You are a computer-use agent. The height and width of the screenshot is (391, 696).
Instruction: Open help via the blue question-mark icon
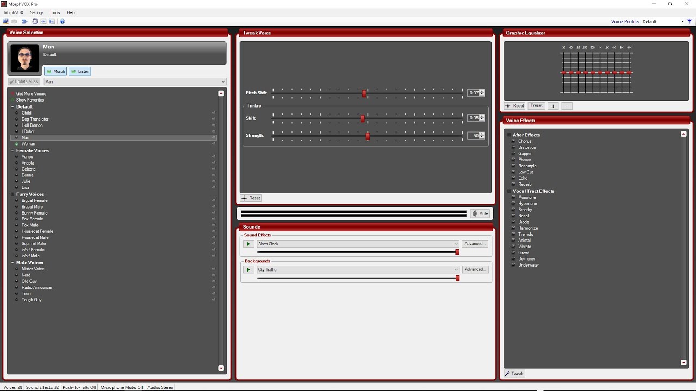coord(63,22)
